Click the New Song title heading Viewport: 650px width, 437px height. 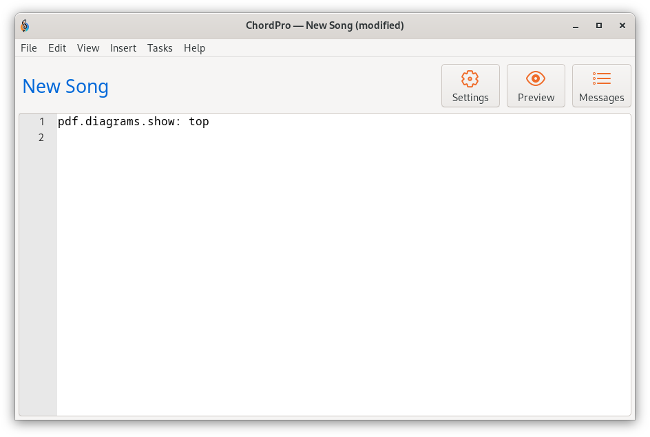(x=65, y=87)
